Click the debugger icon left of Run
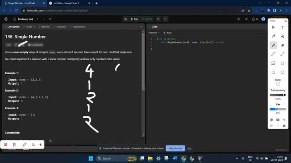 pos(125,19)
